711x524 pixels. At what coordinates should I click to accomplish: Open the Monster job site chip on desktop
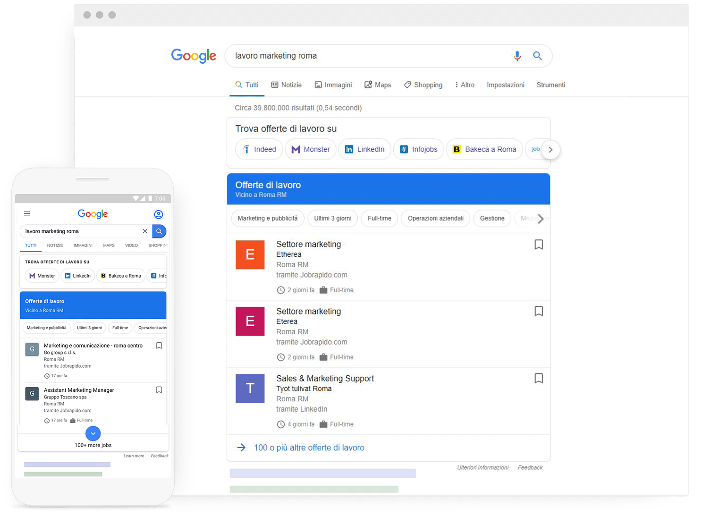tap(311, 150)
